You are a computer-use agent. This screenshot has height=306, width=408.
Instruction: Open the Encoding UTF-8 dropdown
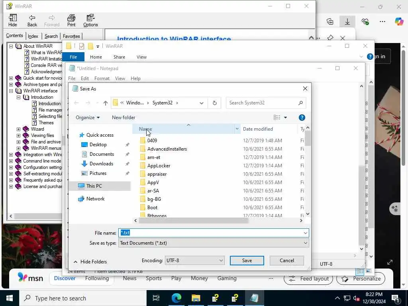pyautogui.click(x=194, y=261)
